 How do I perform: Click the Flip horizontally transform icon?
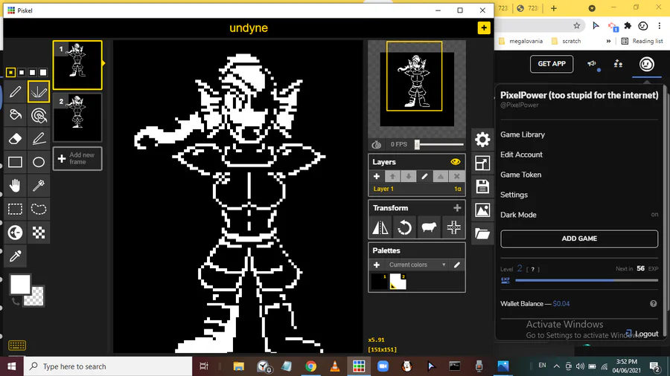point(380,227)
